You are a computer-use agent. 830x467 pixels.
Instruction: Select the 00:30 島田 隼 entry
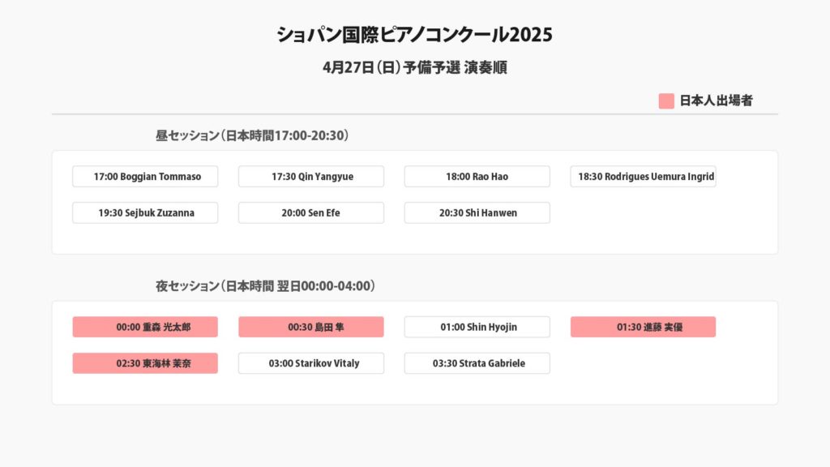pos(311,328)
